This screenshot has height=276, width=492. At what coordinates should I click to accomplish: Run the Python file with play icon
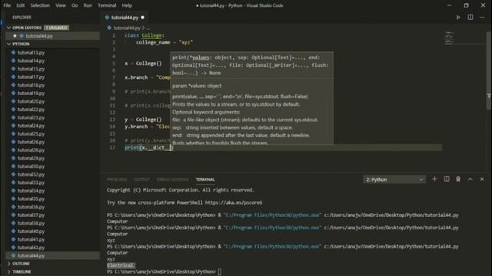pos(458,18)
